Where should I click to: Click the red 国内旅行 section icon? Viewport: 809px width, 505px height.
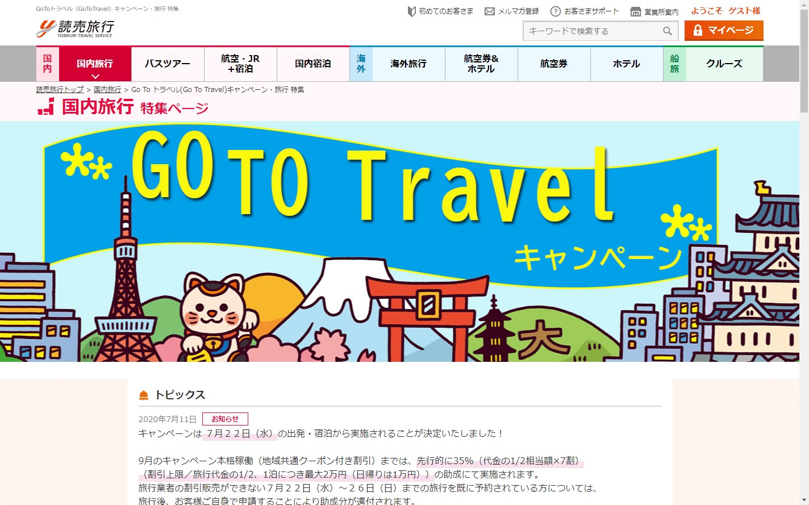point(46,106)
